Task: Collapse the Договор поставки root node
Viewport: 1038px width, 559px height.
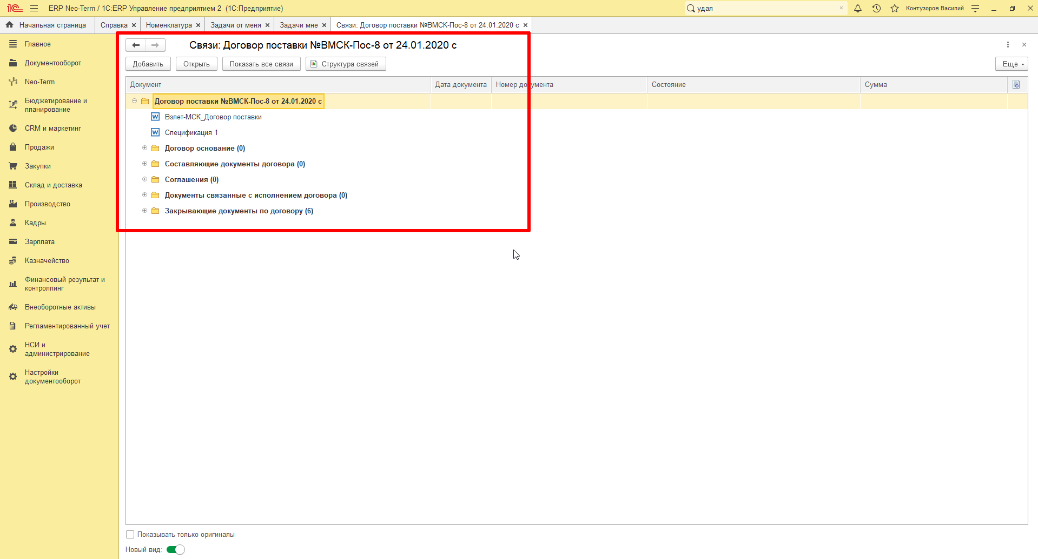Action: [x=134, y=101]
